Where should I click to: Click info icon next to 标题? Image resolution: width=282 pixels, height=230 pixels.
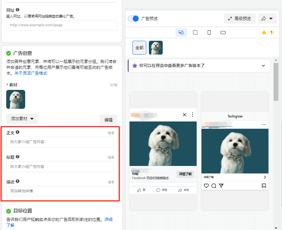18,157
